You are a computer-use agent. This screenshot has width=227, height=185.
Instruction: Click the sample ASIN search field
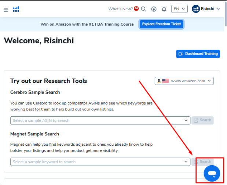pos(97,120)
